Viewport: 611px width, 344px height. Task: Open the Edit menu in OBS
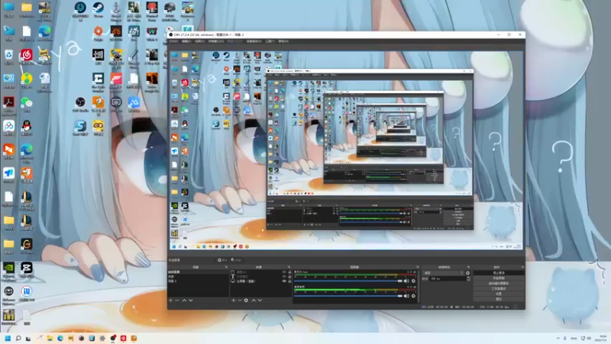click(186, 41)
